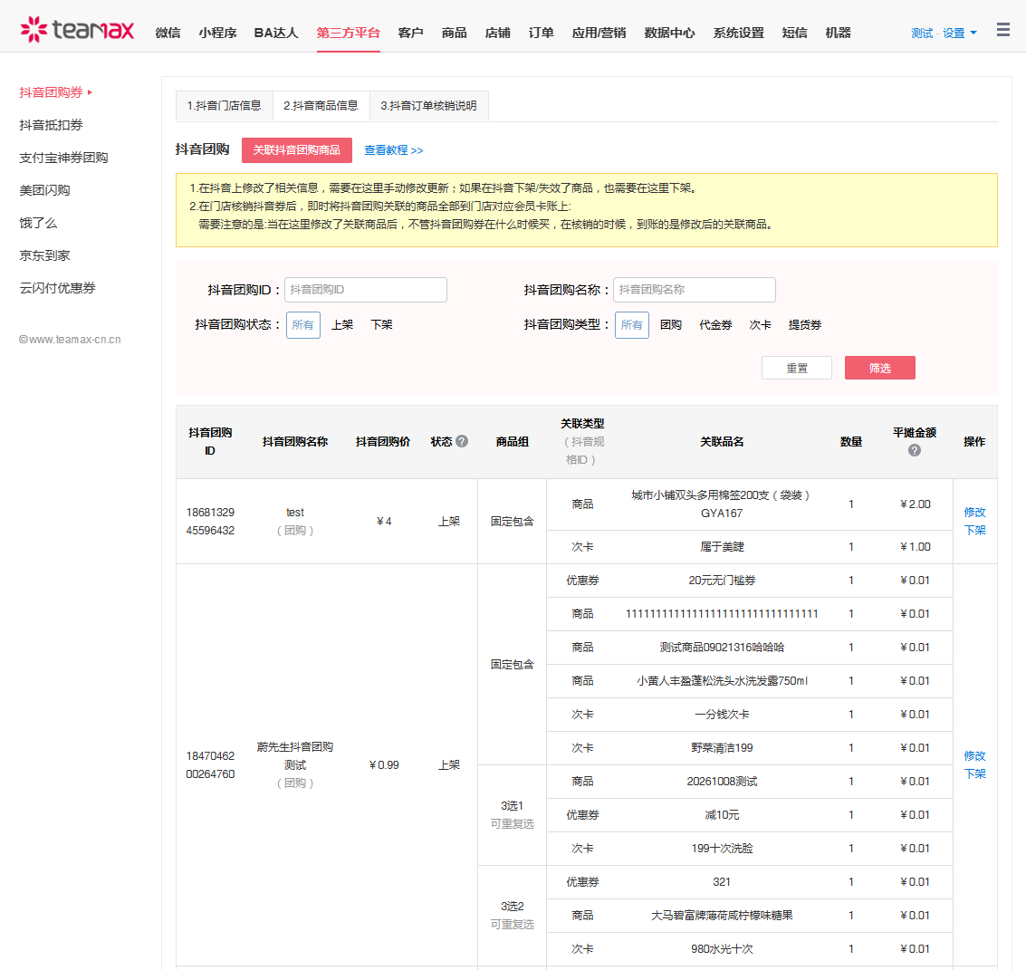Switch to 1.抖音门店信息 tab

tap(225, 105)
